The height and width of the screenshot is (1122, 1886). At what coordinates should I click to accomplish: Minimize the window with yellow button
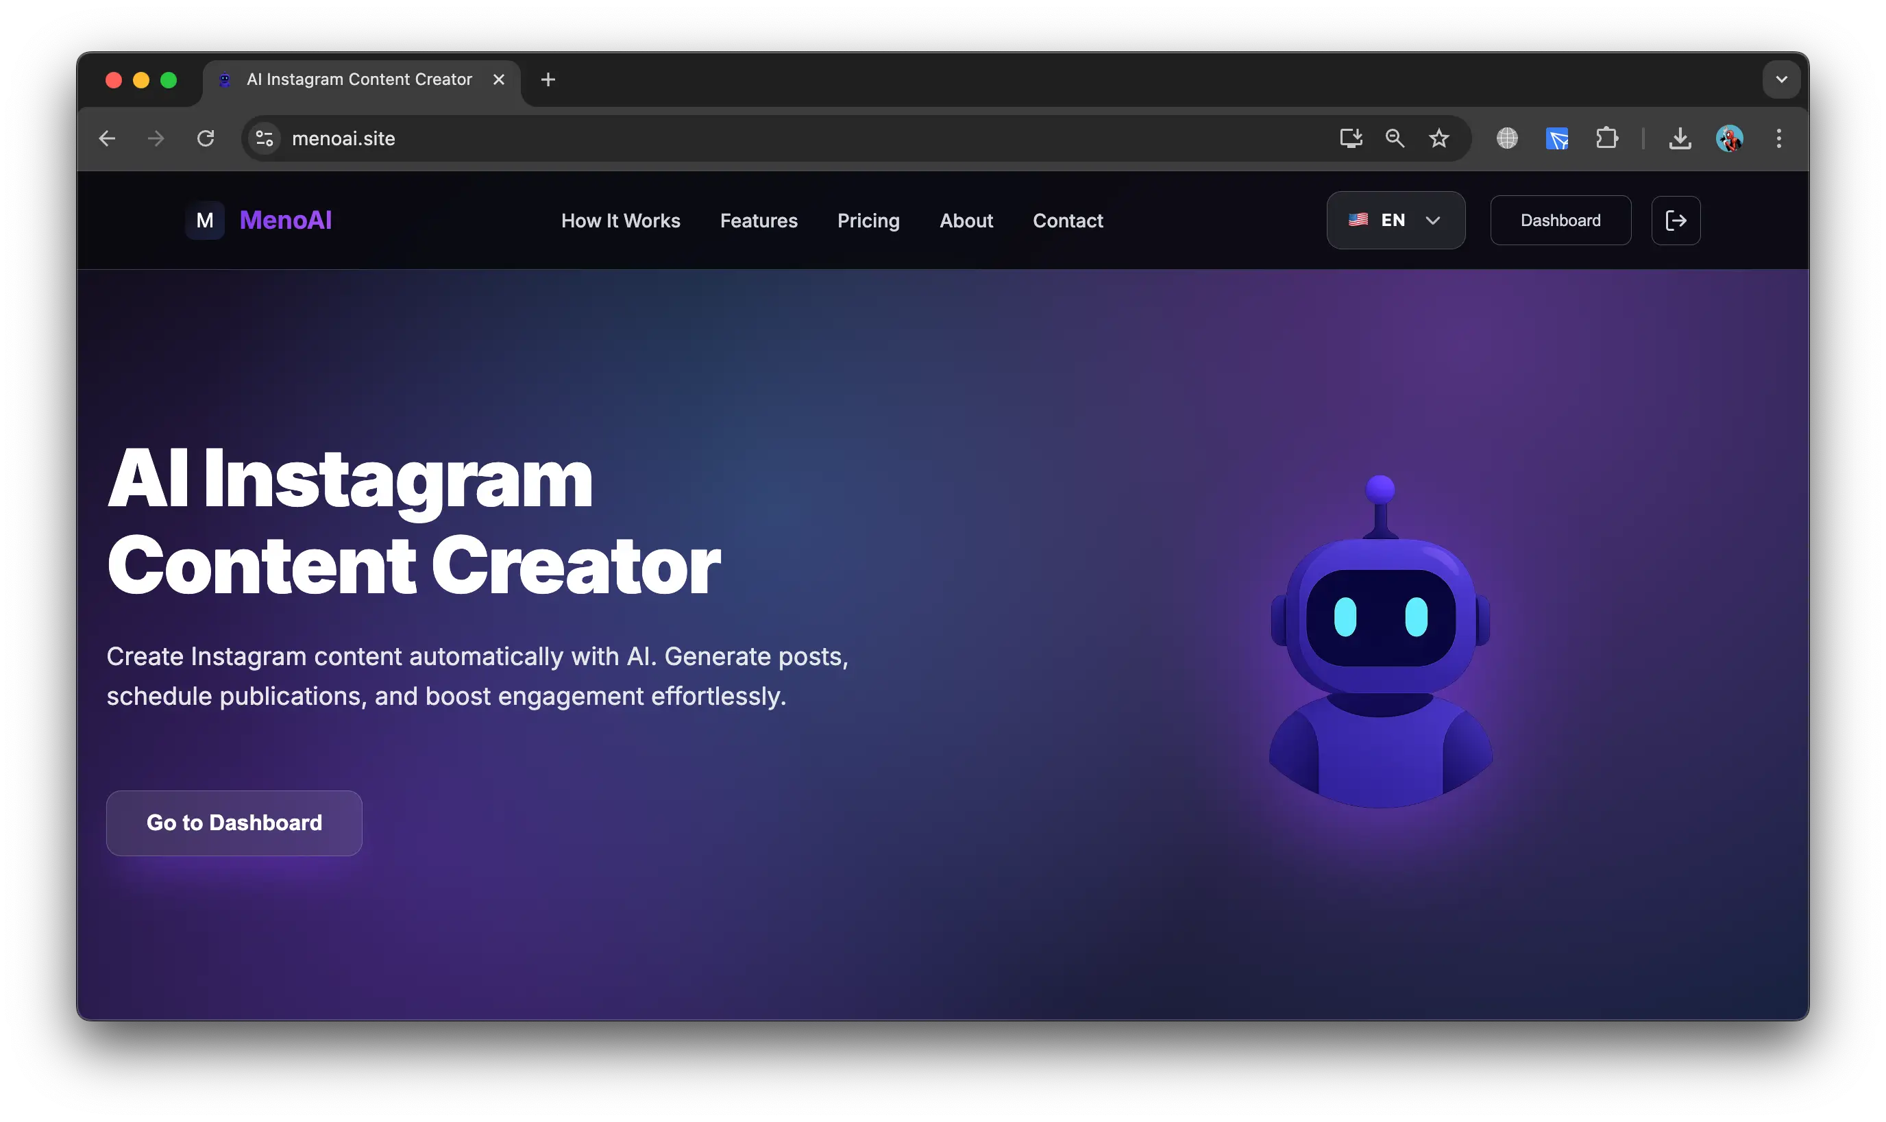coord(141,79)
